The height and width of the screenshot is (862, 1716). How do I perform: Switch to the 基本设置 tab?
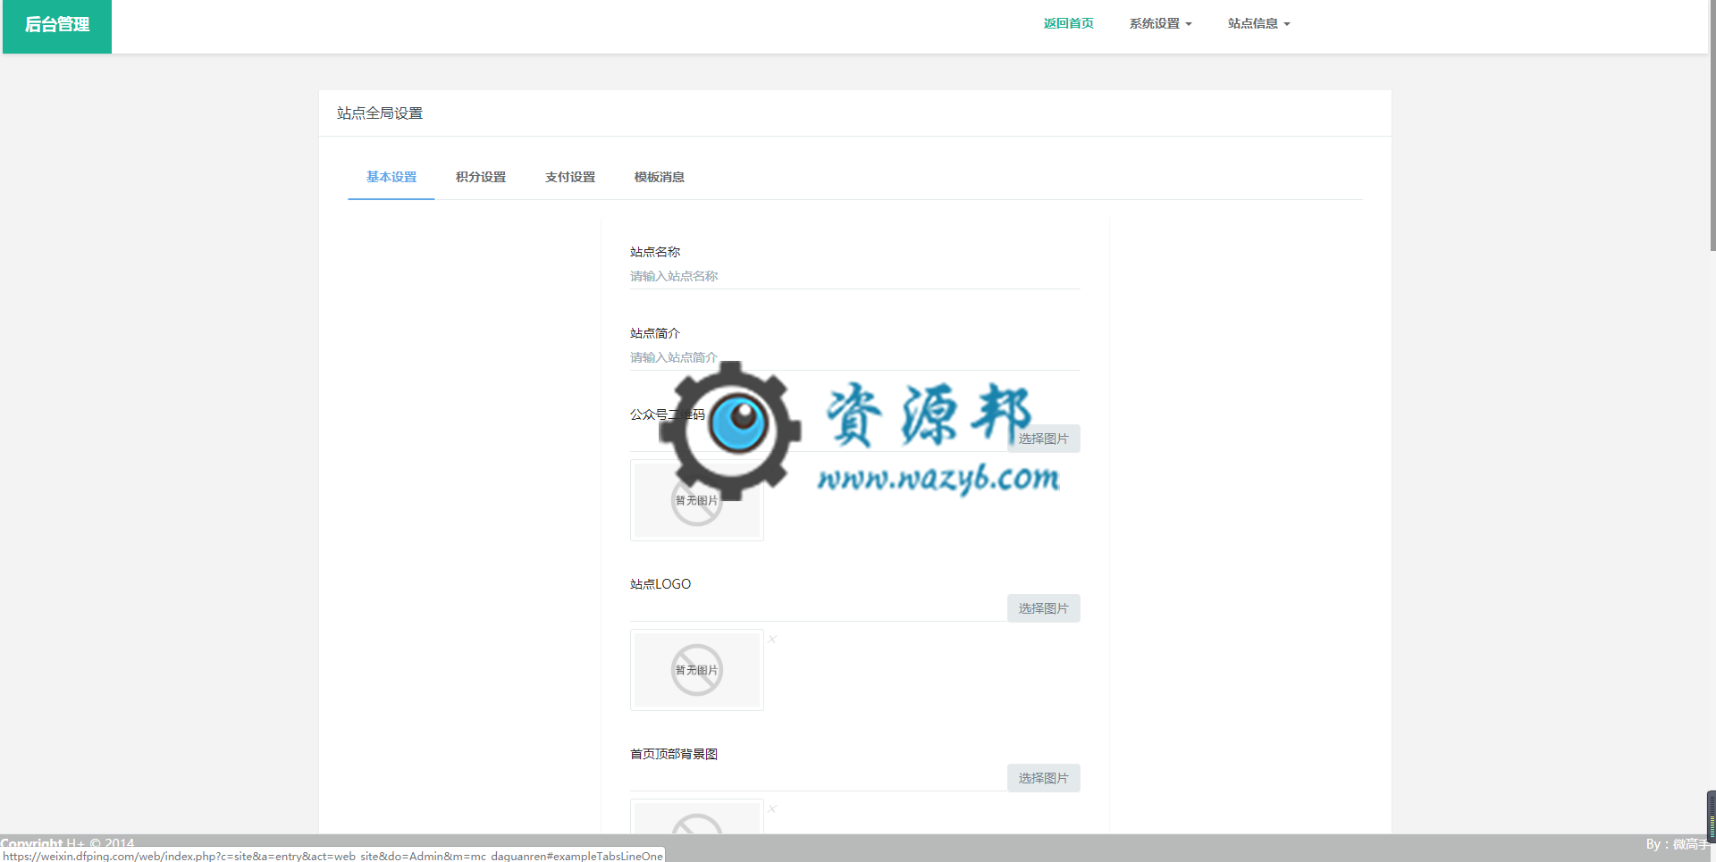(391, 177)
